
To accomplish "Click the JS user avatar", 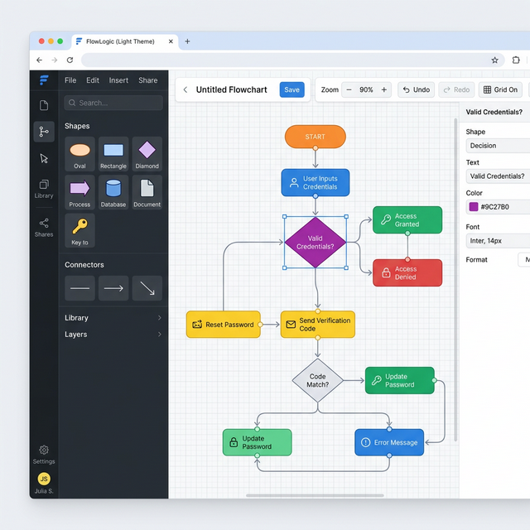I will tap(44, 479).
